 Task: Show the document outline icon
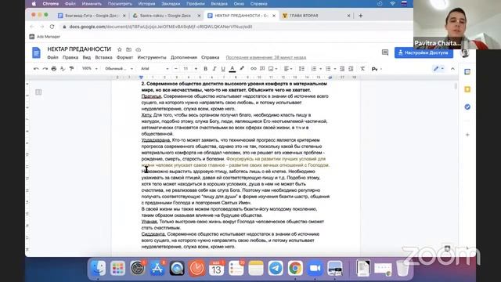tap(38, 92)
